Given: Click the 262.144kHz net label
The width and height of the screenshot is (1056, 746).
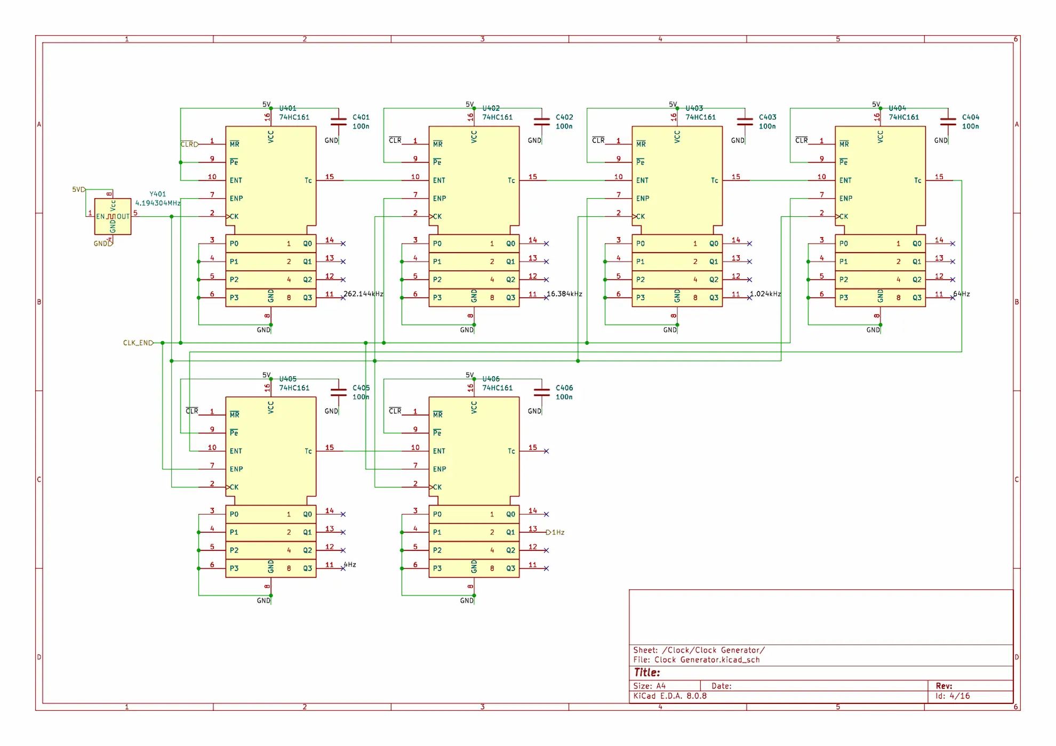Looking at the screenshot, I should point(363,294).
